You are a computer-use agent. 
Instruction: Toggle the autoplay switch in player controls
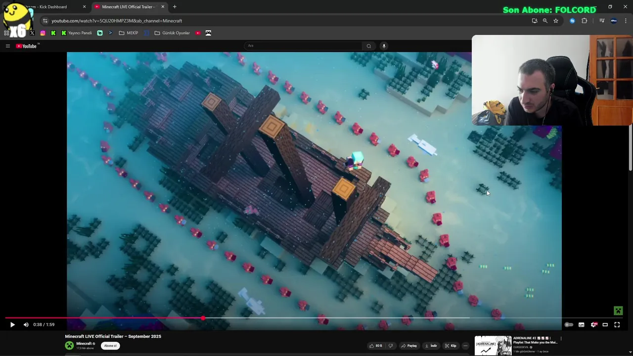pyautogui.click(x=569, y=324)
